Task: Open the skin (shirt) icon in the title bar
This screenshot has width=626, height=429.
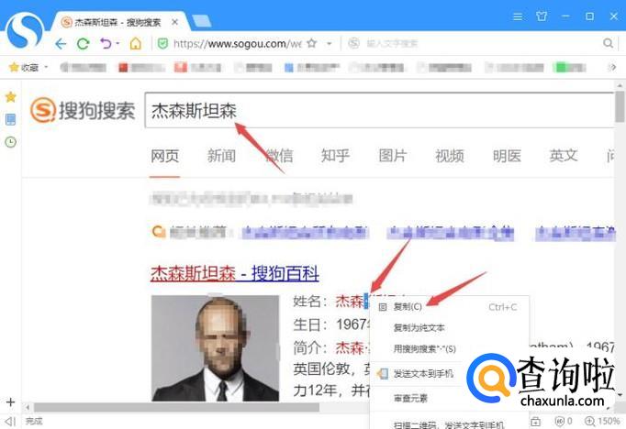Action: [x=542, y=16]
